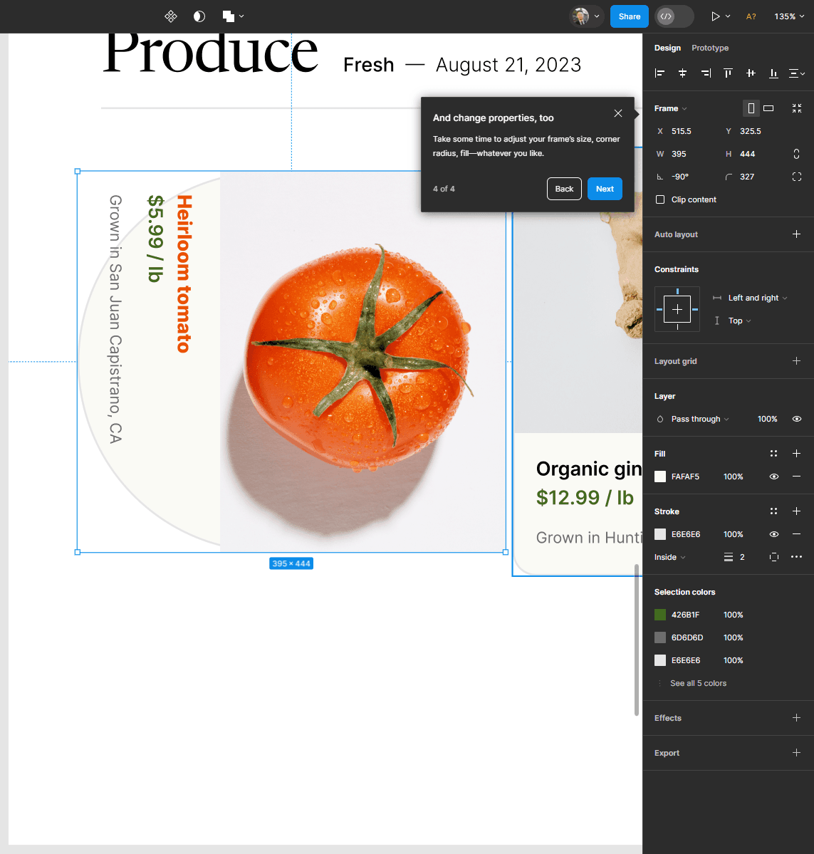
Task: Toggle visibility of the E6E6E6 stroke
Action: [774, 534]
